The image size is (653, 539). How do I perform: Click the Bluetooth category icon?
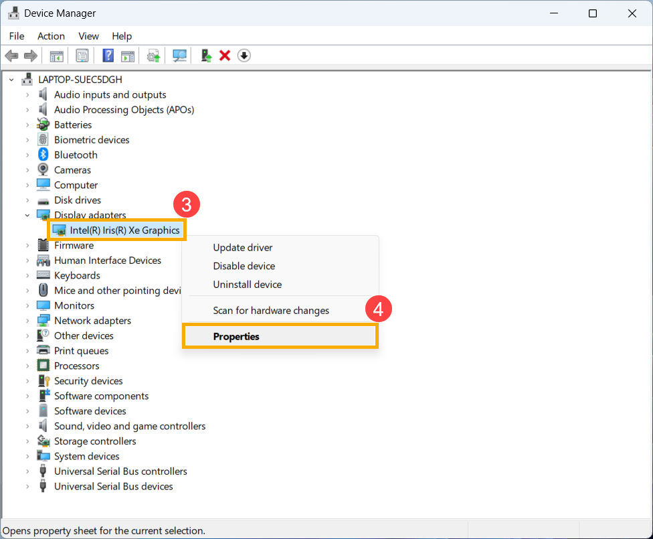pos(43,155)
